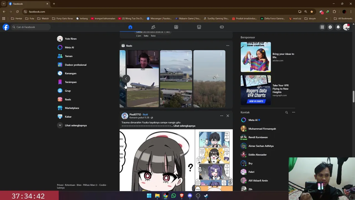Follow Ptsd07712 via Ikuti link

click(x=145, y=114)
